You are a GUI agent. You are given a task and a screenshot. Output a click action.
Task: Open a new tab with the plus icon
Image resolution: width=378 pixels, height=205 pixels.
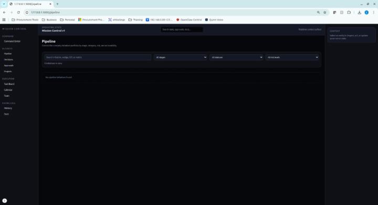[x=57, y=4]
